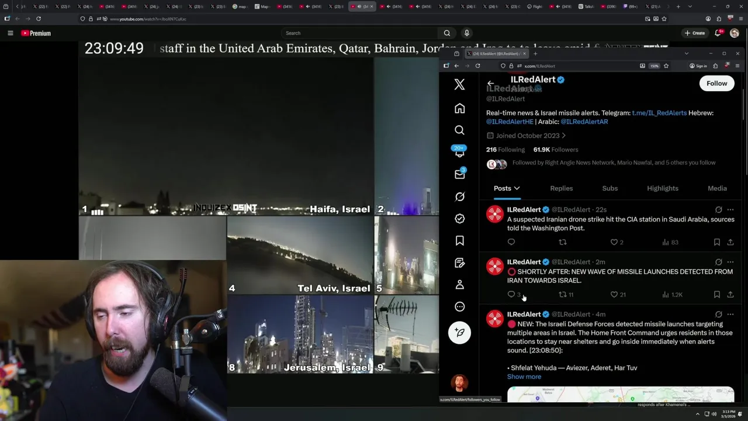Open Grok in X sidebar

click(x=460, y=196)
